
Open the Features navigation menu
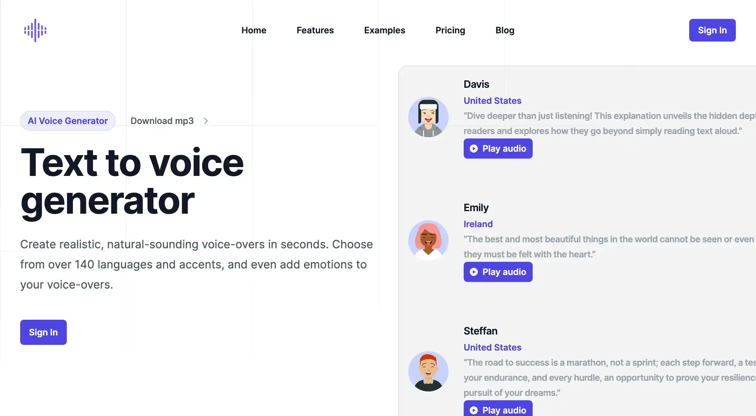[x=315, y=30]
